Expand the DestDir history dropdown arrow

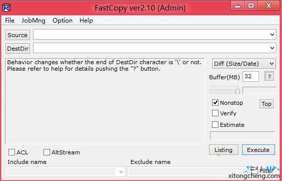pyautogui.click(x=272, y=48)
